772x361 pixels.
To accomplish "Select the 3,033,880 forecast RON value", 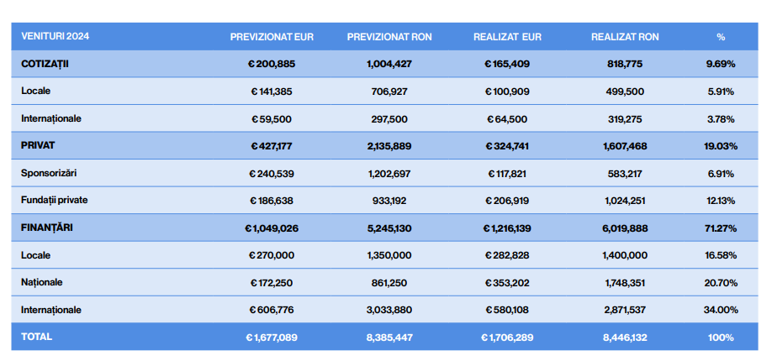I will (x=389, y=310).
